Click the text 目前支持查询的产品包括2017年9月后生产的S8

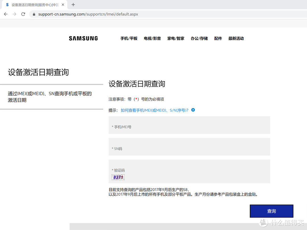(x=149, y=189)
